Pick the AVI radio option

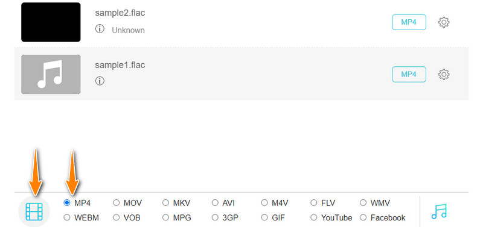pyautogui.click(x=215, y=203)
